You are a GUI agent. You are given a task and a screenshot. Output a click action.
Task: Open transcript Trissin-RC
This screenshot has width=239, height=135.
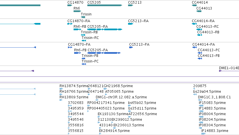(90, 38)
